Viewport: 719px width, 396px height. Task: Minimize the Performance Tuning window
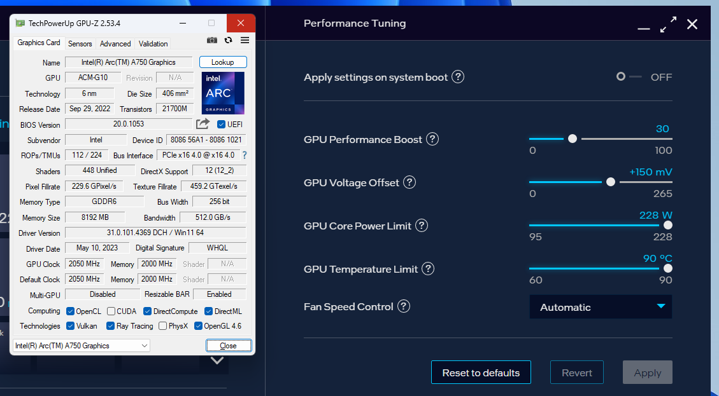tap(644, 29)
